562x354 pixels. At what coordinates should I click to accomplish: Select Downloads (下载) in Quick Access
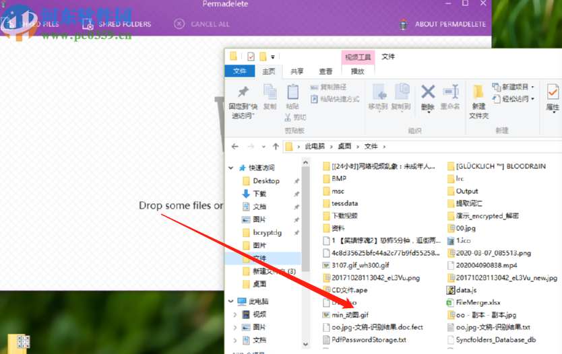(x=259, y=194)
